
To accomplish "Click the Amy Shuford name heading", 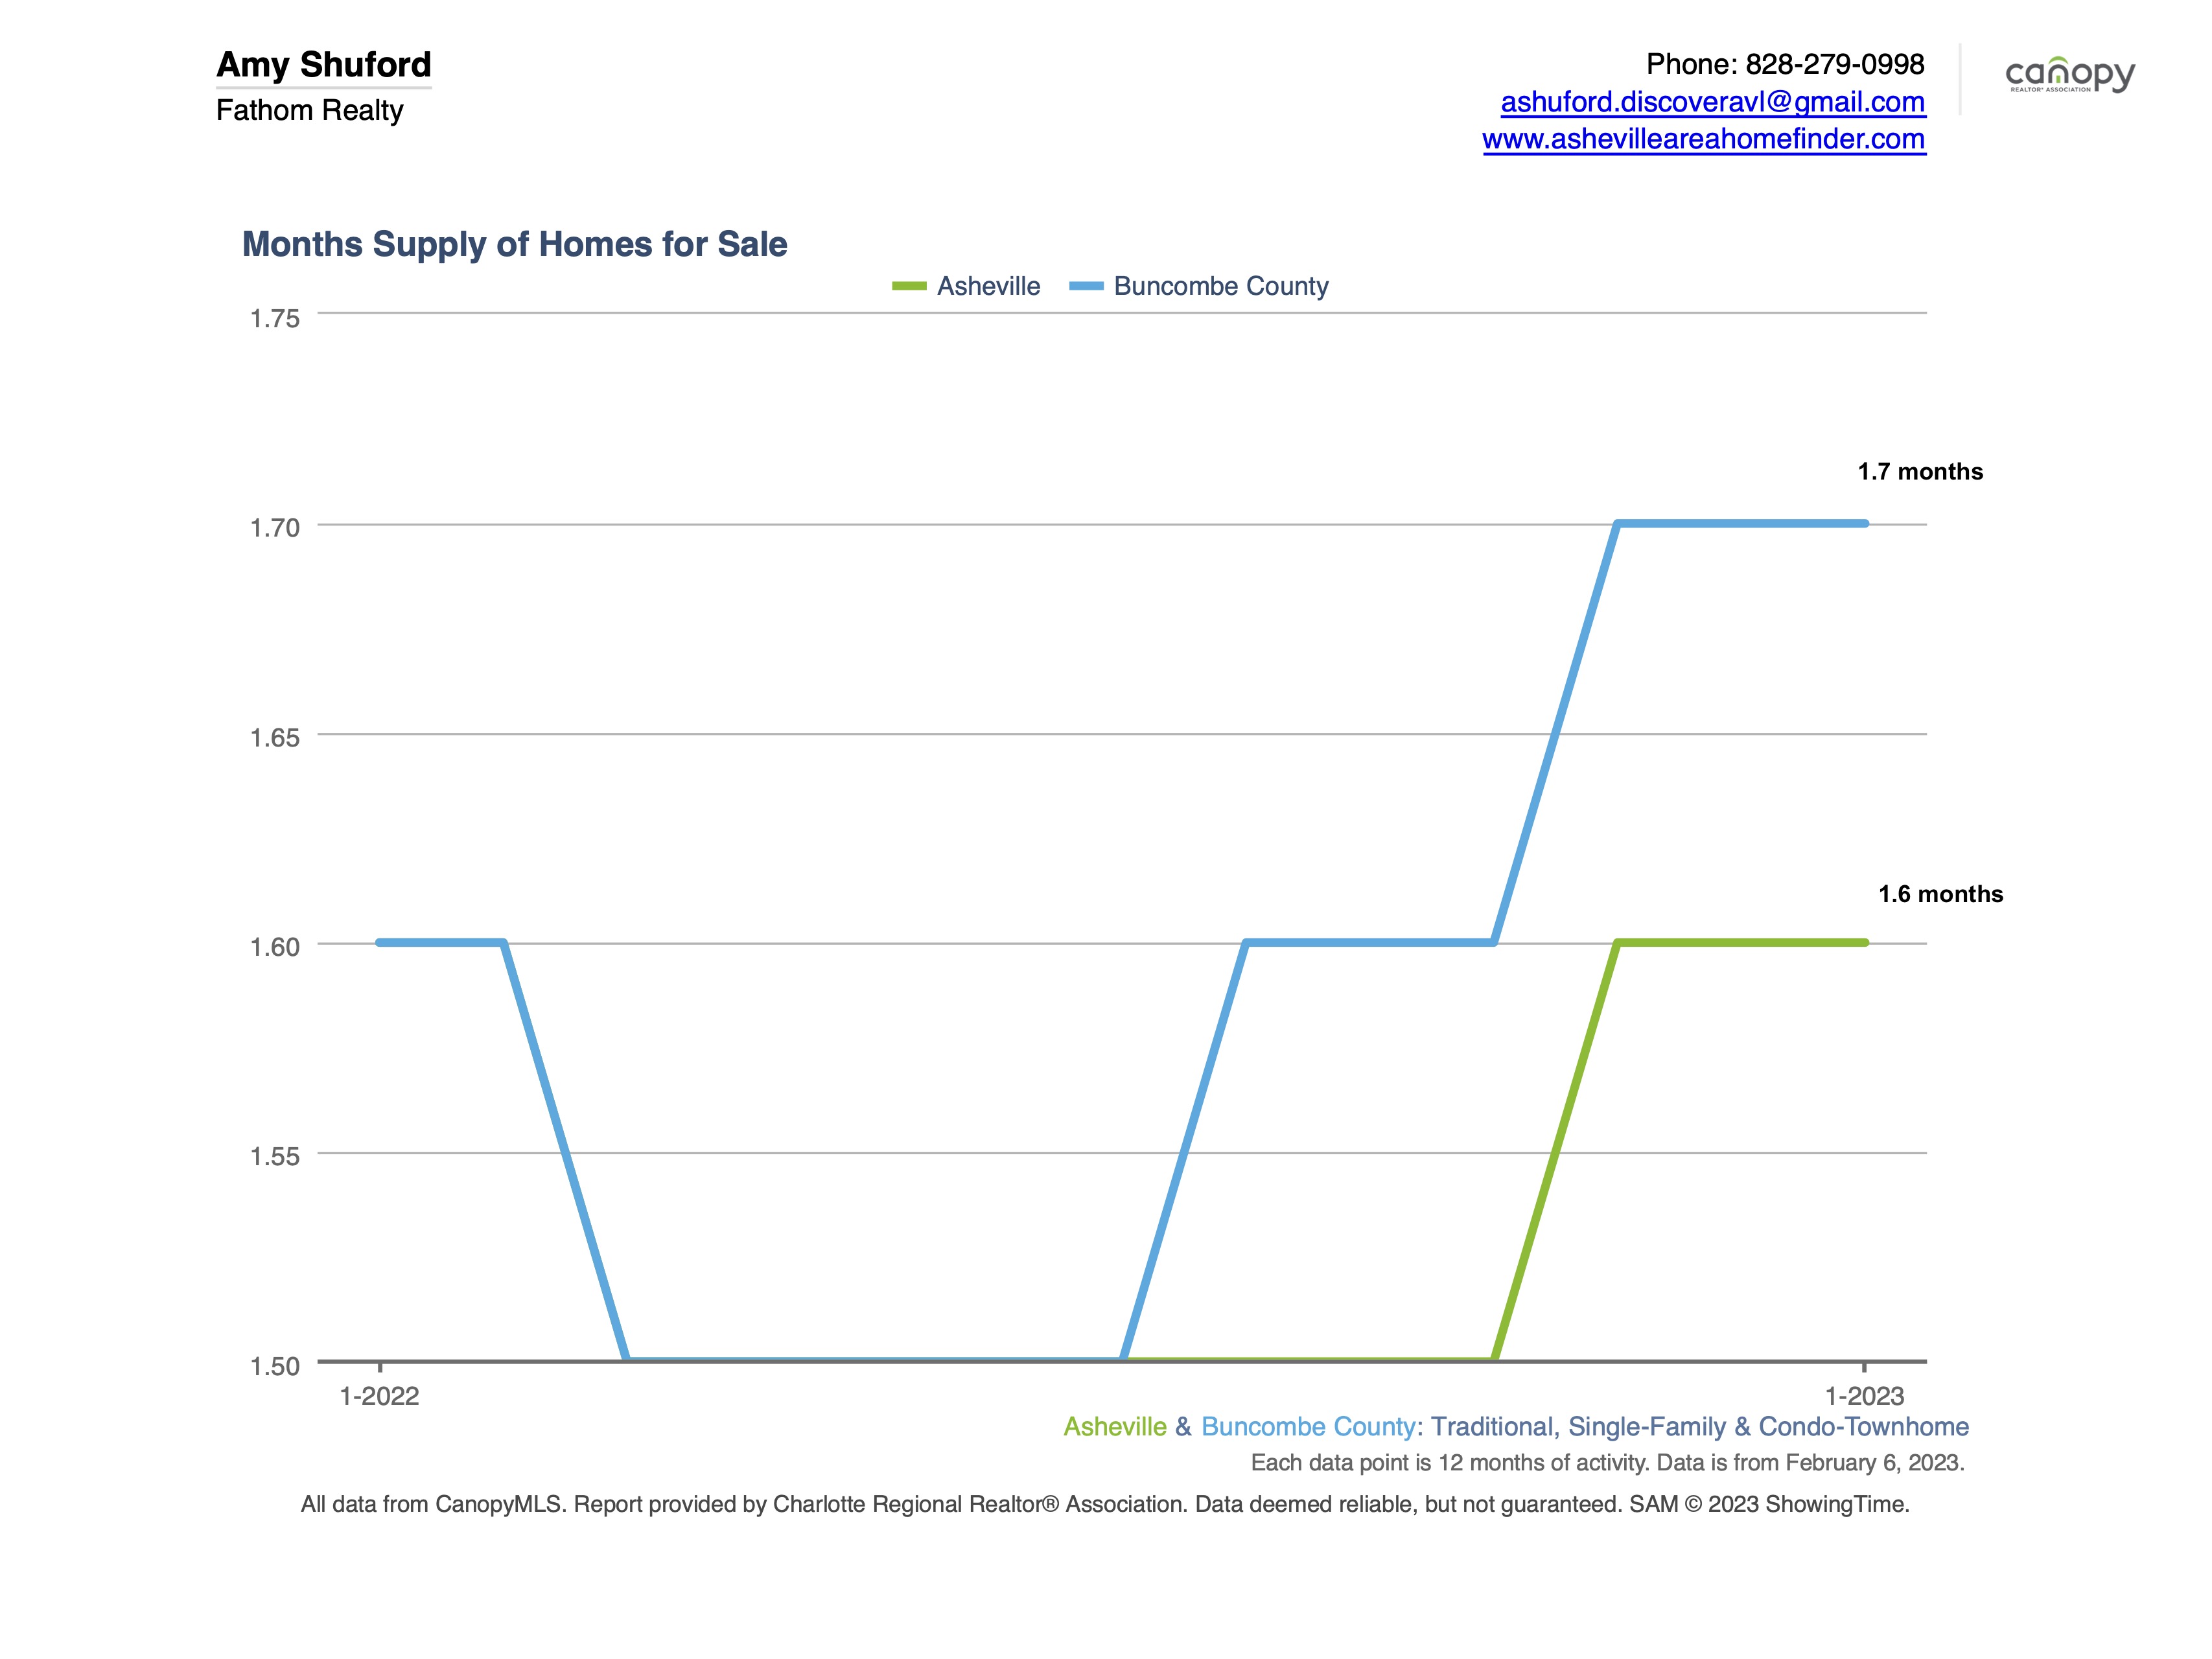I will tap(324, 65).
